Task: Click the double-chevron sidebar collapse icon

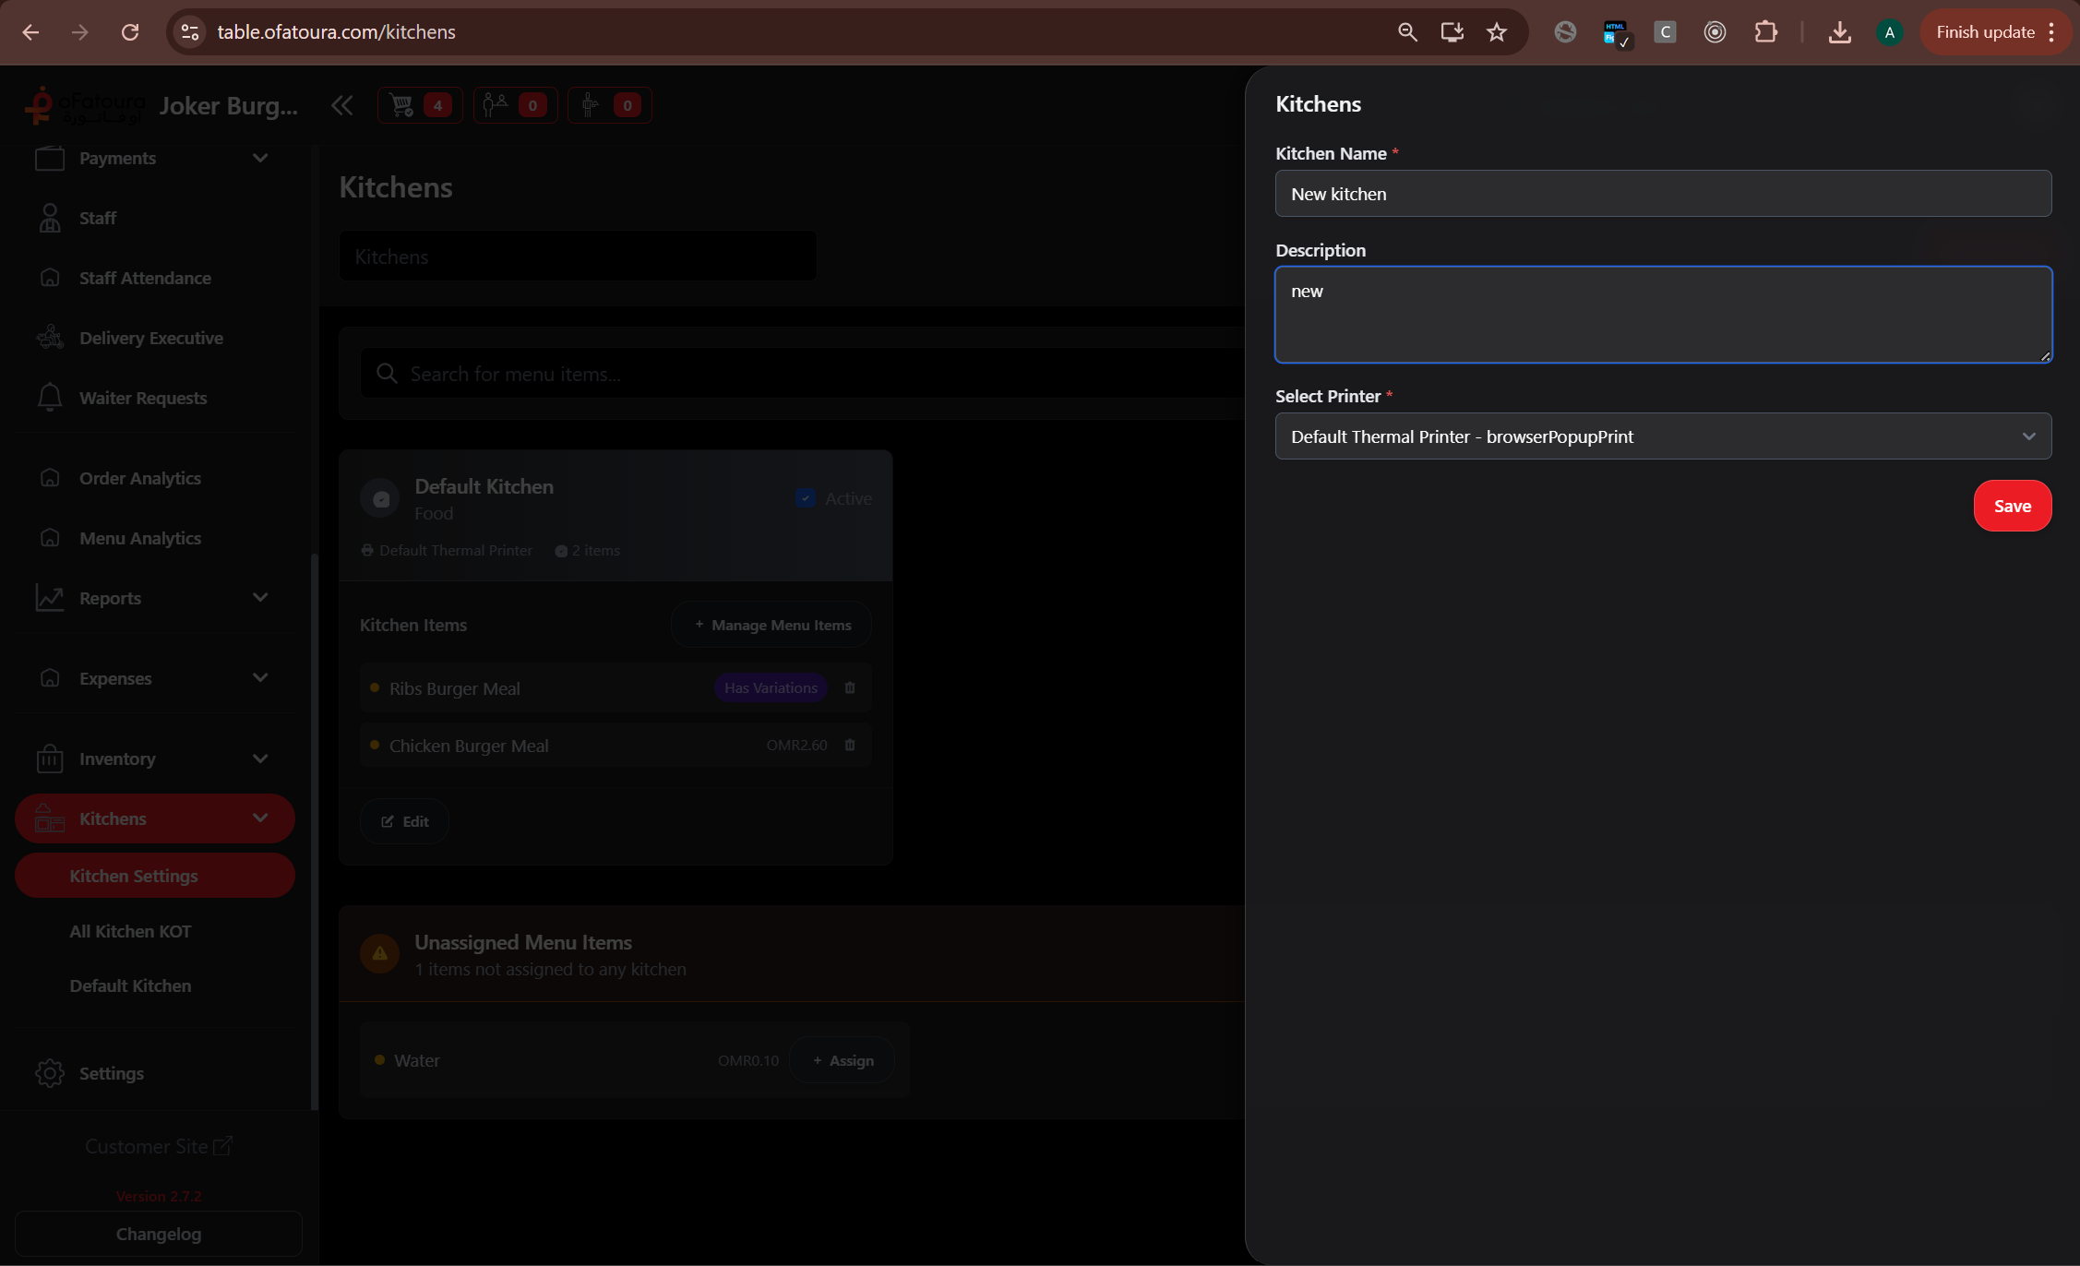Action: tap(342, 105)
